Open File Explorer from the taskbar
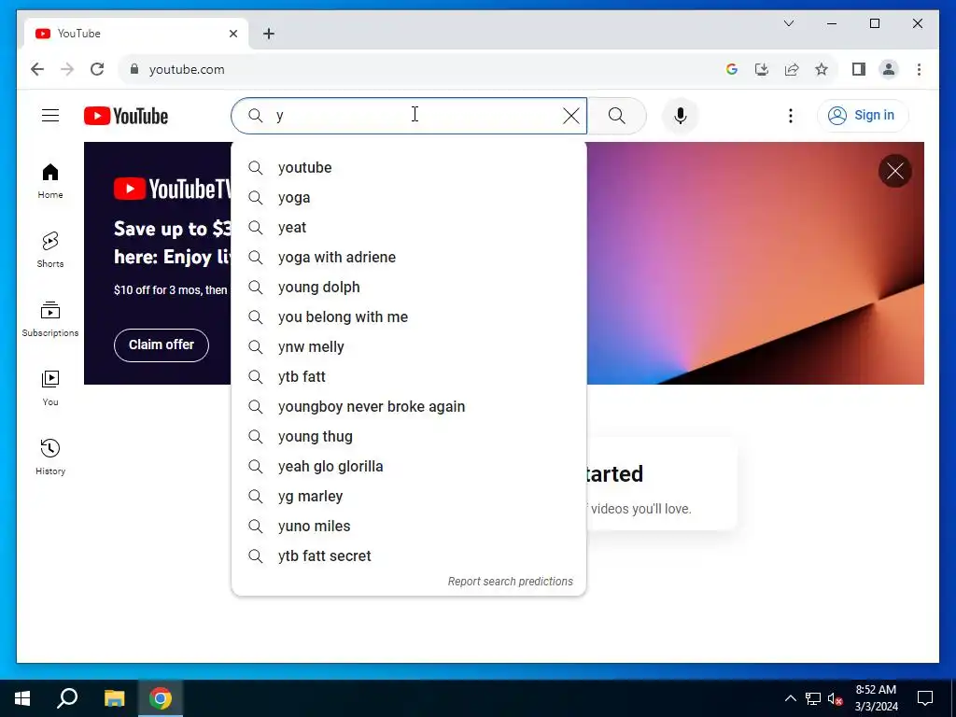This screenshot has width=956, height=717. [x=114, y=698]
